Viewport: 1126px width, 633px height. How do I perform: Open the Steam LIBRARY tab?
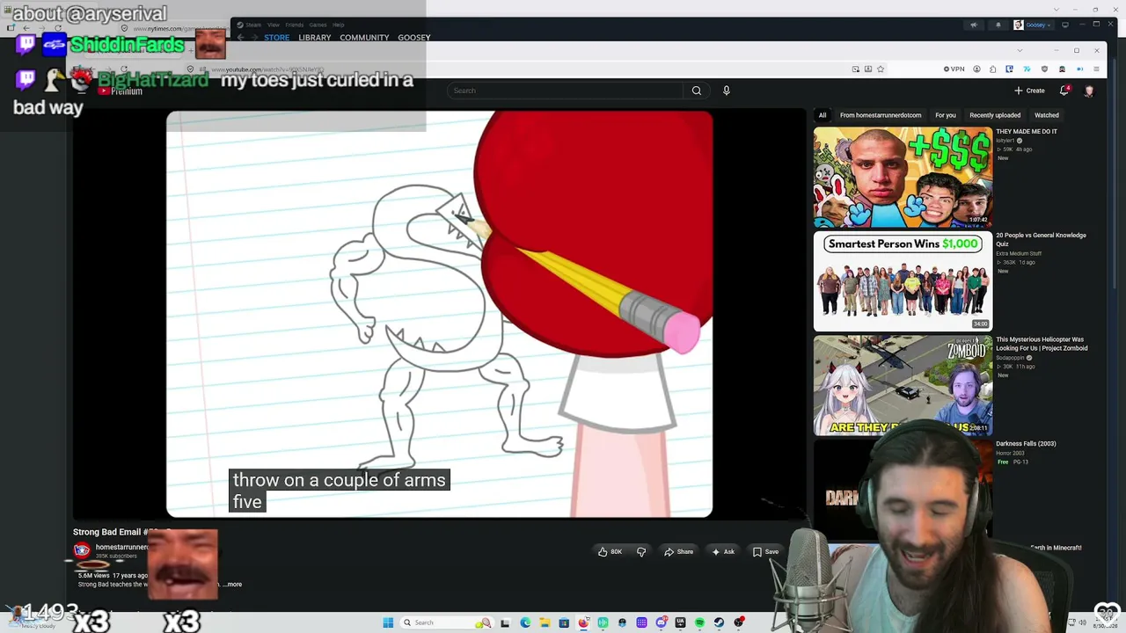[314, 38]
